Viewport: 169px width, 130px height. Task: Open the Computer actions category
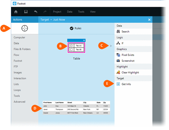[19, 37]
